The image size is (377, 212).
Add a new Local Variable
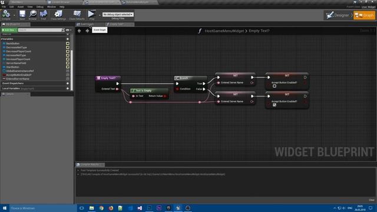pos(68,88)
